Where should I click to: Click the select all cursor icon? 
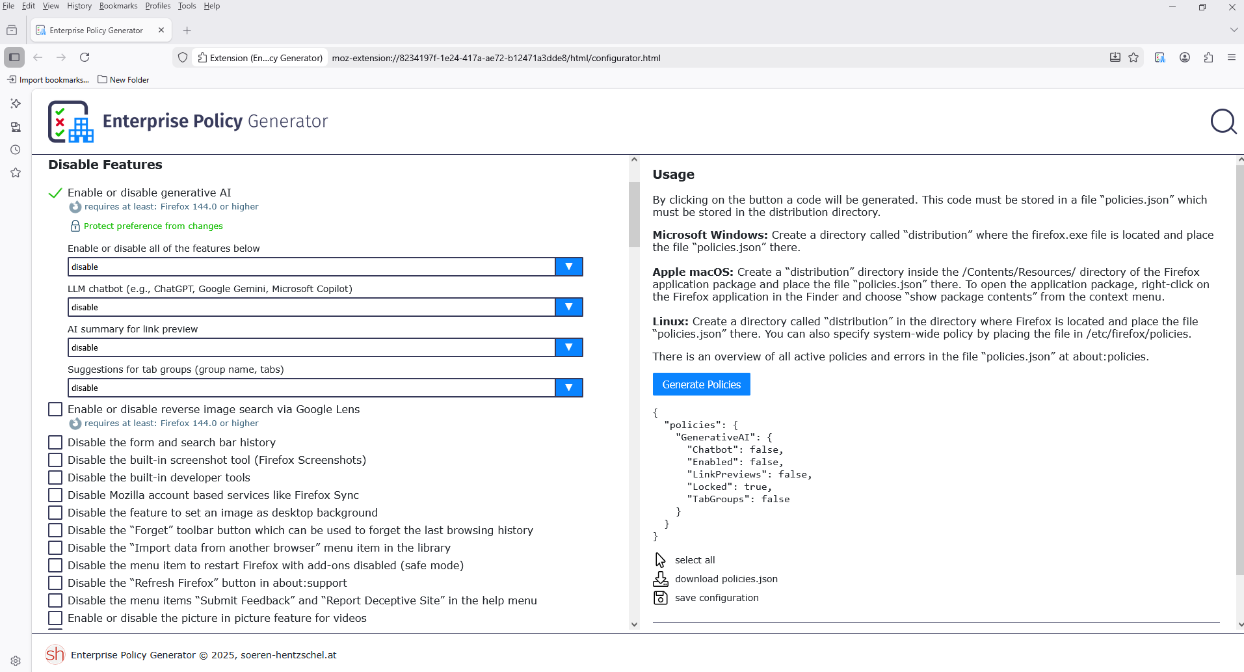pos(660,560)
